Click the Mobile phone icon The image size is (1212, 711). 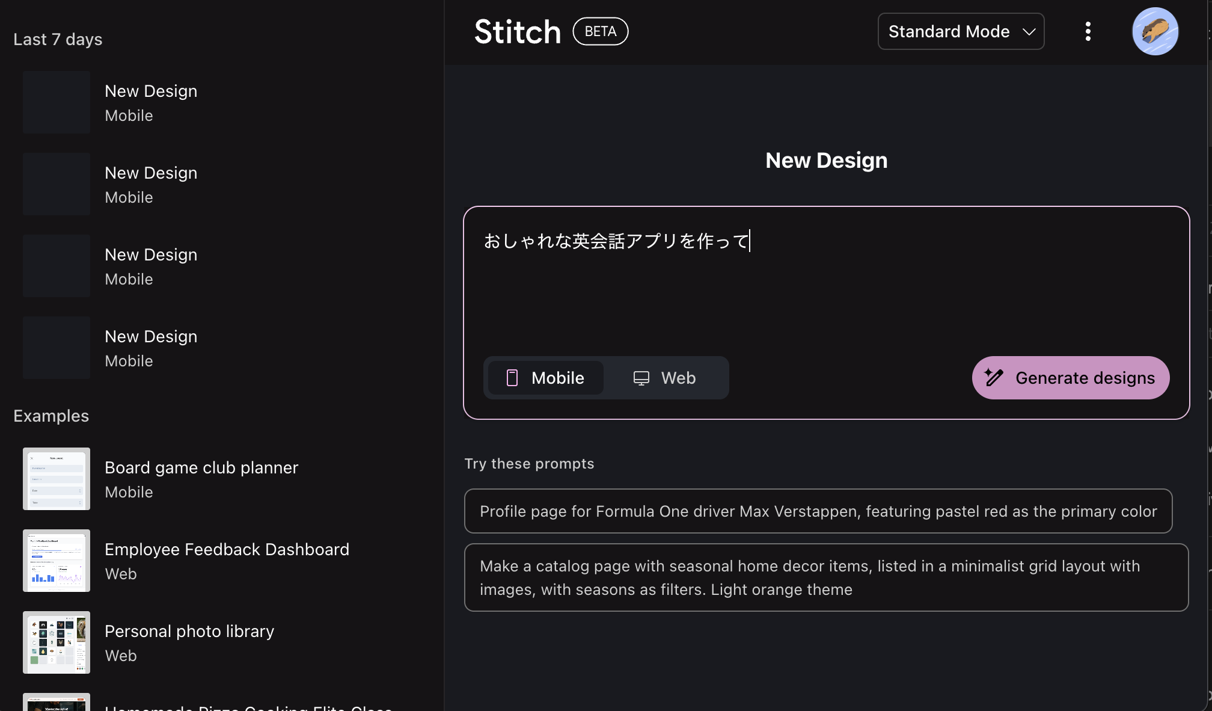tap(512, 378)
